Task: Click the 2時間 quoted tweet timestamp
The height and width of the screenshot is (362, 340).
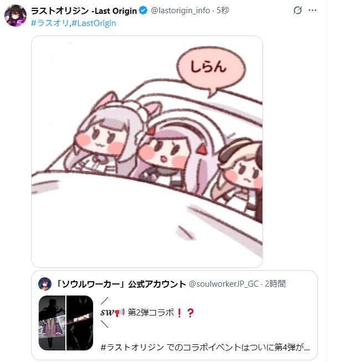Action: click(275, 284)
